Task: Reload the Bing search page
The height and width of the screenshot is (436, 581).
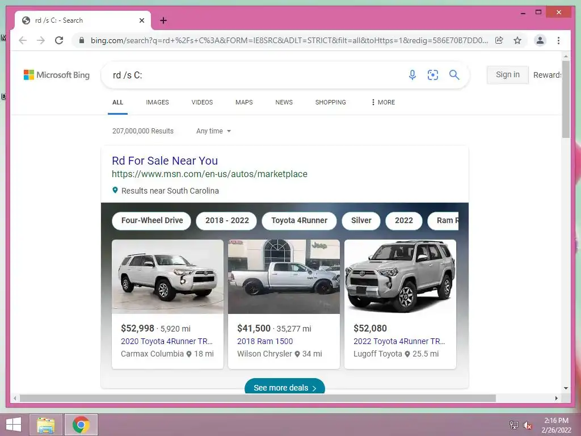Action: [x=59, y=40]
